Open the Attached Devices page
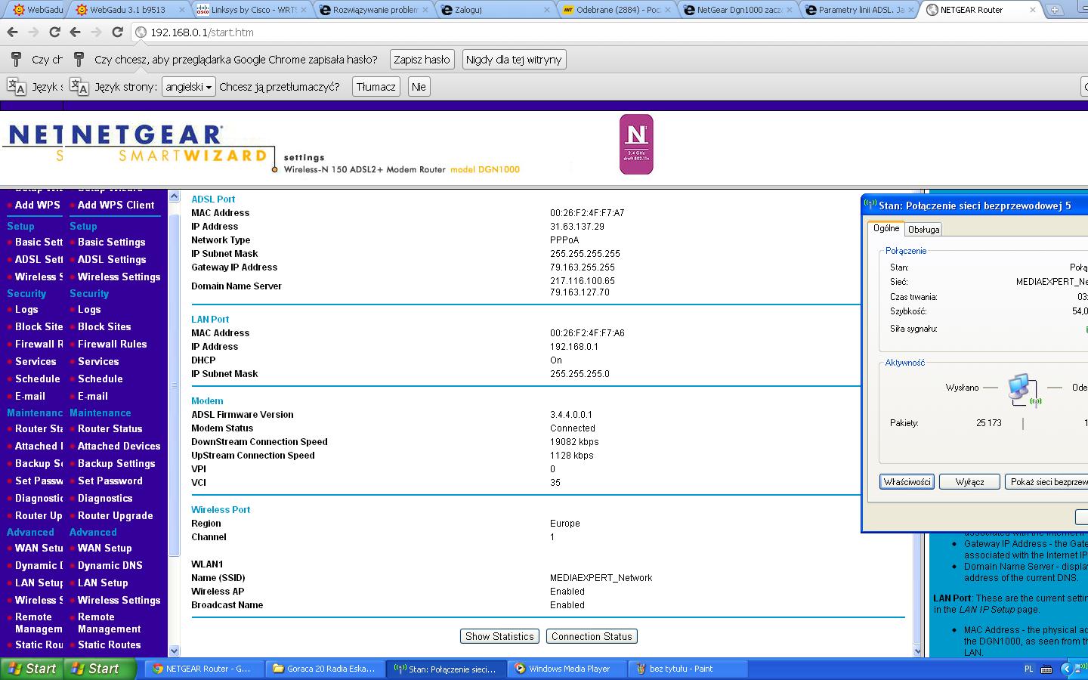 [x=119, y=446]
